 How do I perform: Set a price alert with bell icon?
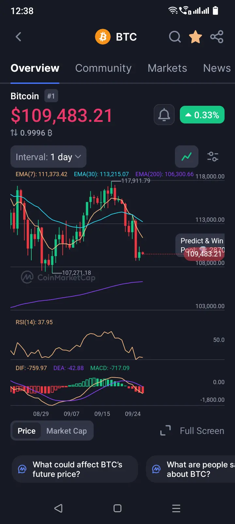(164, 115)
